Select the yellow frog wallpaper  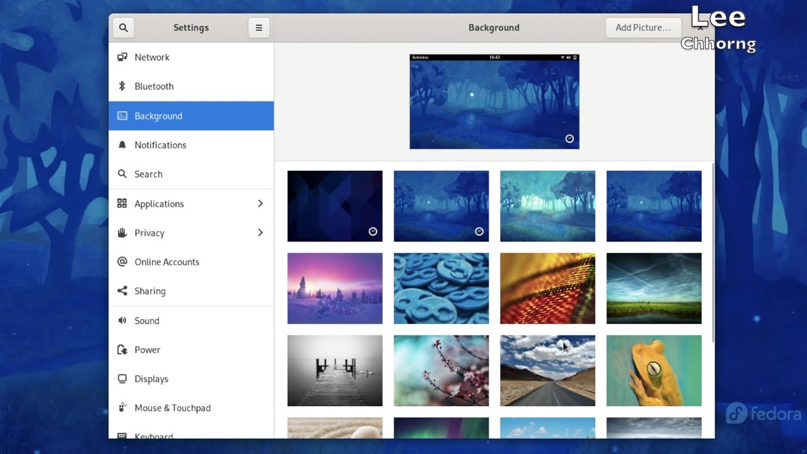point(654,371)
